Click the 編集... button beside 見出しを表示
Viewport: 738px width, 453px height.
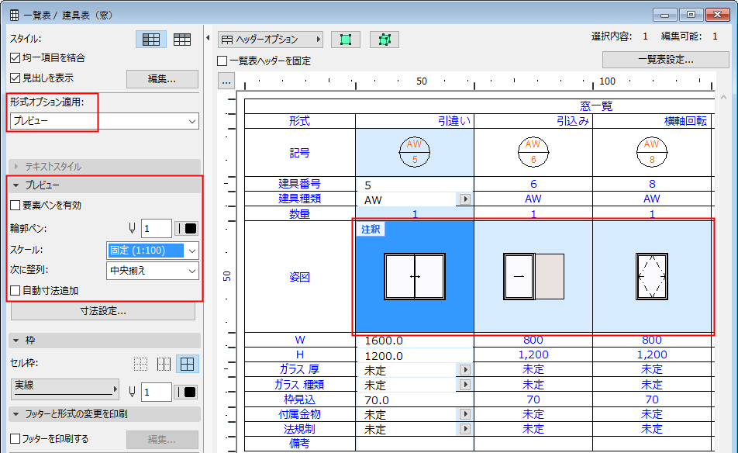(x=162, y=79)
